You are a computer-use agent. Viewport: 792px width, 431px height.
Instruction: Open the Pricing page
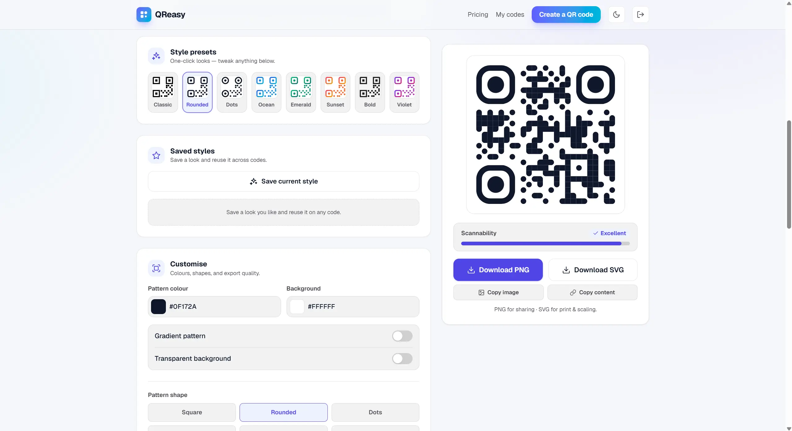point(478,15)
